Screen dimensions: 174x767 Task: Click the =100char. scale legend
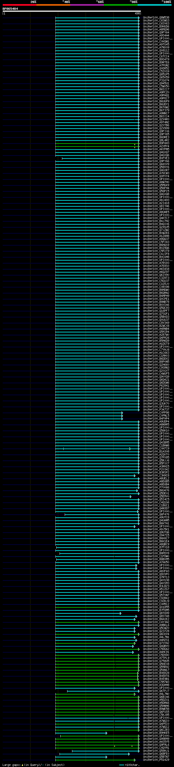pos(129,765)
